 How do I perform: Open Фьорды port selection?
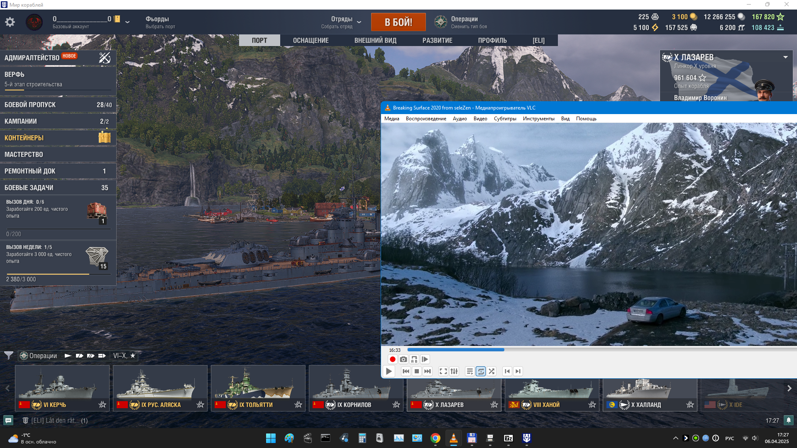(x=160, y=22)
